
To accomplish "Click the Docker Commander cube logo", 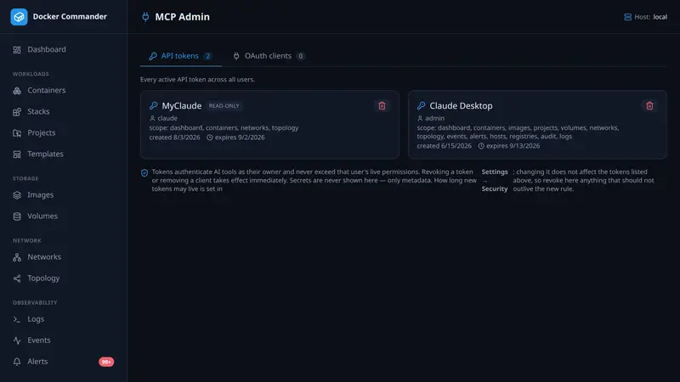I will click(x=19, y=17).
